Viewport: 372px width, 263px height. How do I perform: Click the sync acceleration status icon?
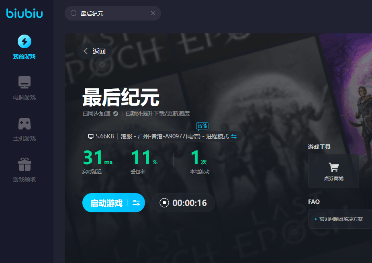pyautogui.click(x=116, y=113)
